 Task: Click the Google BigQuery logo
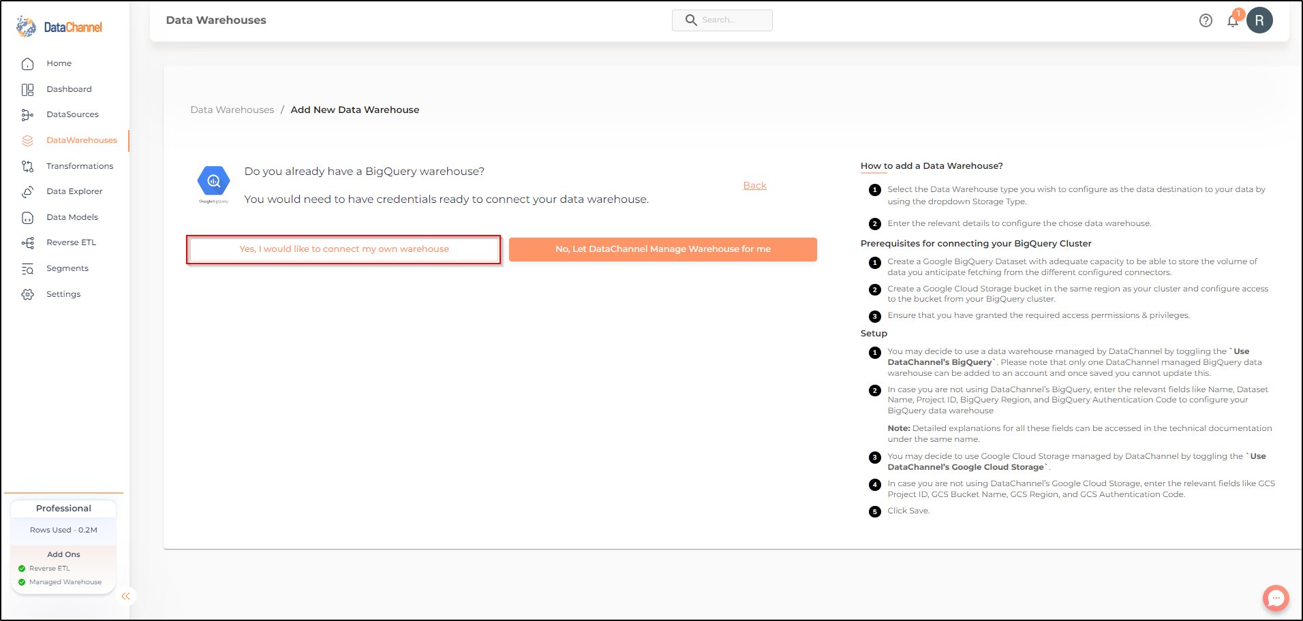coord(213,185)
